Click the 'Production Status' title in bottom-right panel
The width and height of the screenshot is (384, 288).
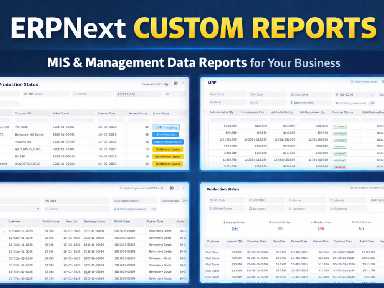pyautogui.click(x=223, y=189)
